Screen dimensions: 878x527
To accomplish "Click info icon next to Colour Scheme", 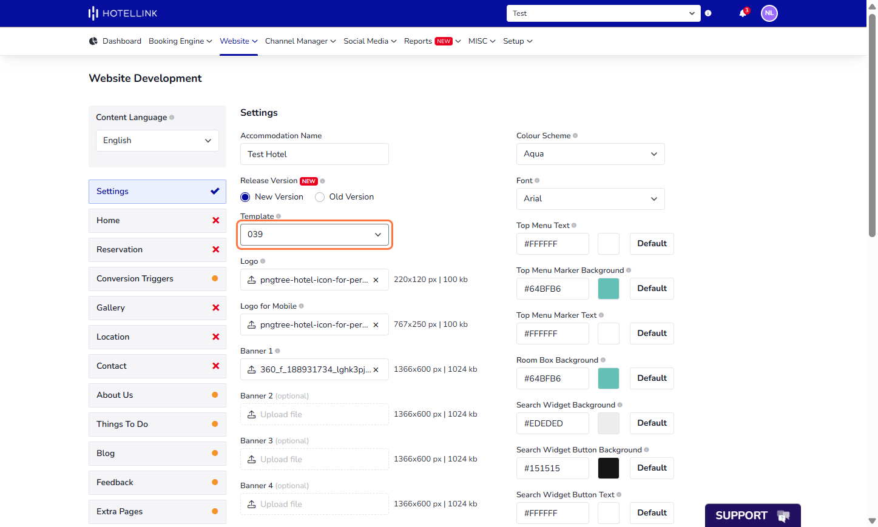I will pyautogui.click(x=575, y=136).
